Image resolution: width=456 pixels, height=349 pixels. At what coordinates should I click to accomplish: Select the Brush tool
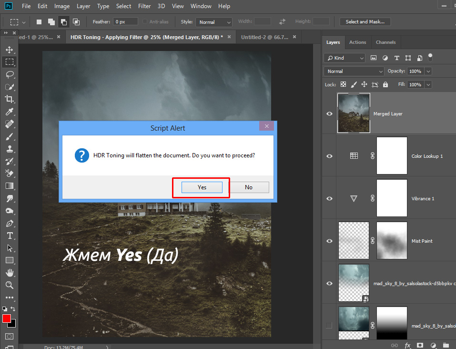click(10, 136)
